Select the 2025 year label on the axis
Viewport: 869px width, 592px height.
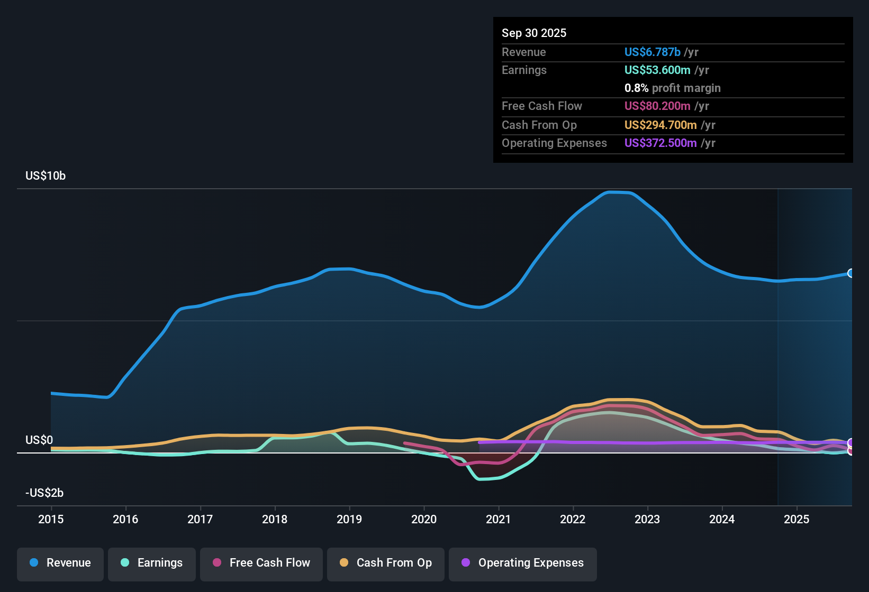tap(797, 520)
